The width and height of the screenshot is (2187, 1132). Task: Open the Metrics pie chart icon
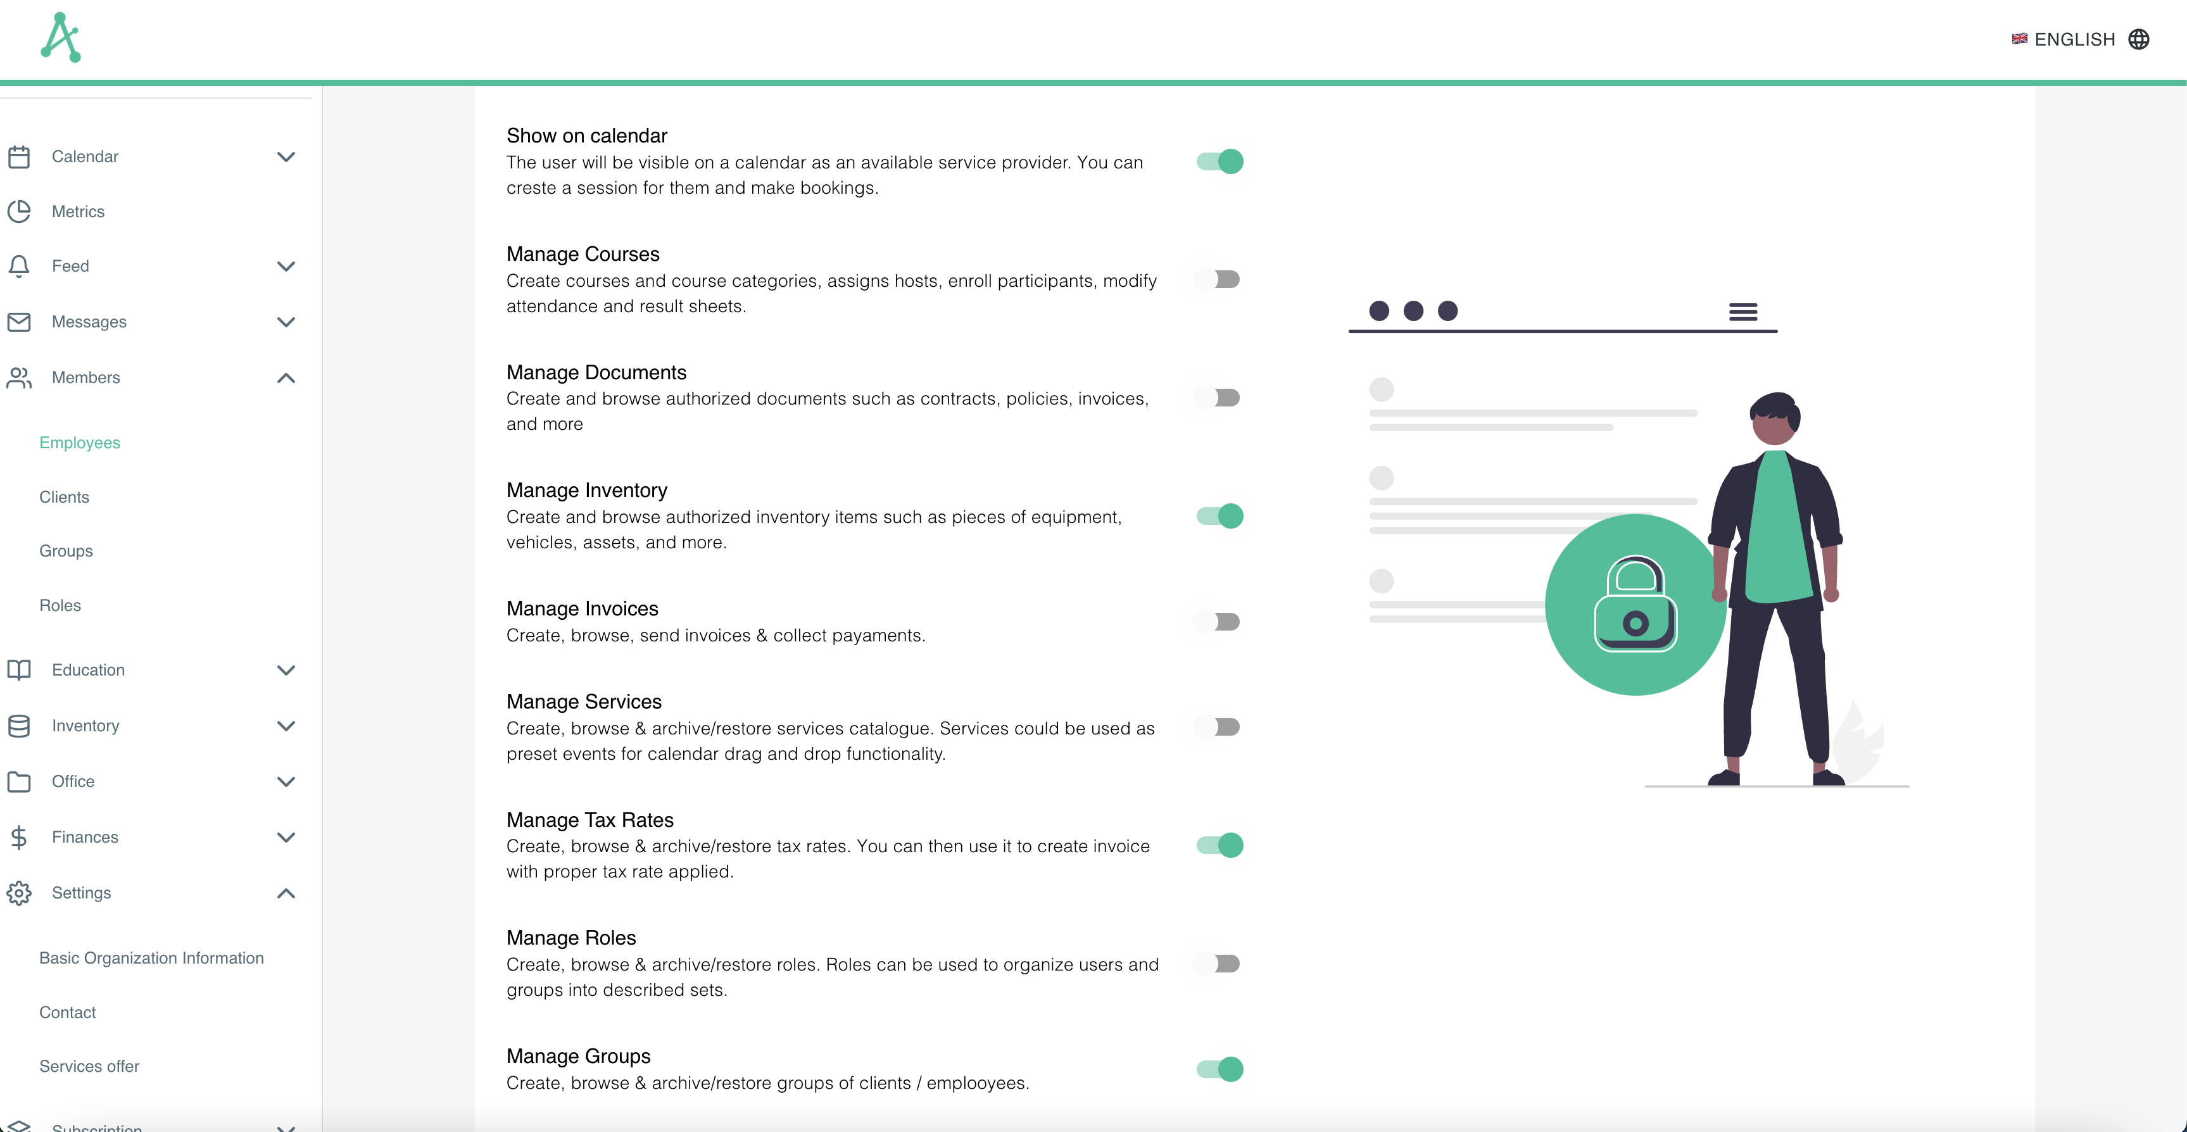point(20,211)
